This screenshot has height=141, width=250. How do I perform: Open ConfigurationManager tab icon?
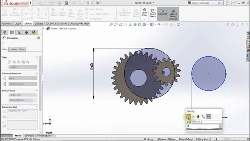pyautogui.click(x=19, y=33)
